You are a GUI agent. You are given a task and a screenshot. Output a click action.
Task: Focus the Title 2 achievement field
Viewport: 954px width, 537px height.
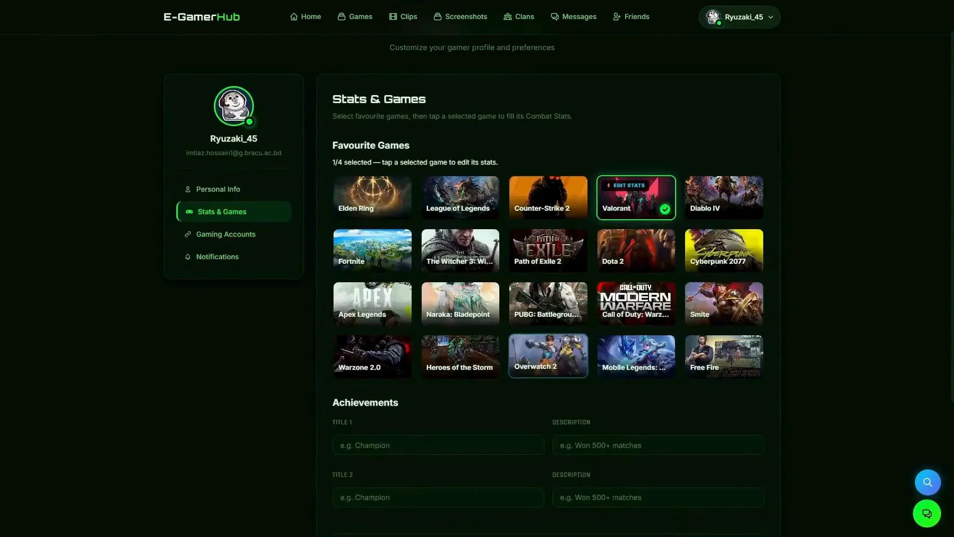coord(438,497)
